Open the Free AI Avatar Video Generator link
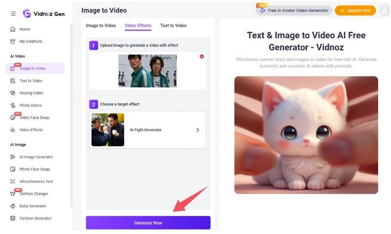 (x=294, y=10)
